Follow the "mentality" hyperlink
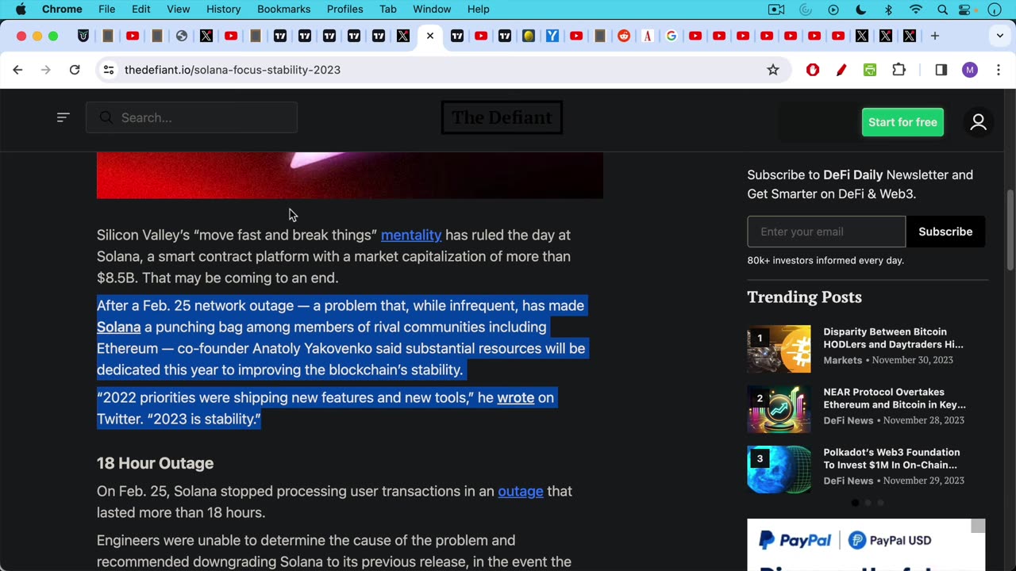The image size is (1016, 571). [411, 235]
